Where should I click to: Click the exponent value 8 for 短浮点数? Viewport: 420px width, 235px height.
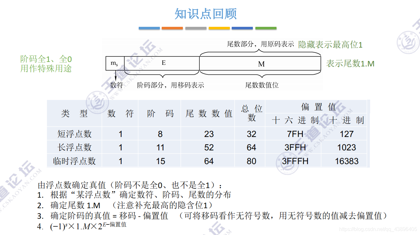160,134
